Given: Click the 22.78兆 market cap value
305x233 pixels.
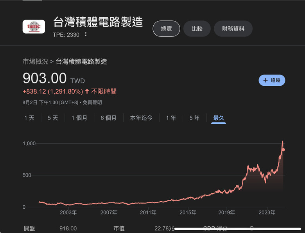Looking at the screenshot, I should point(164,228).
